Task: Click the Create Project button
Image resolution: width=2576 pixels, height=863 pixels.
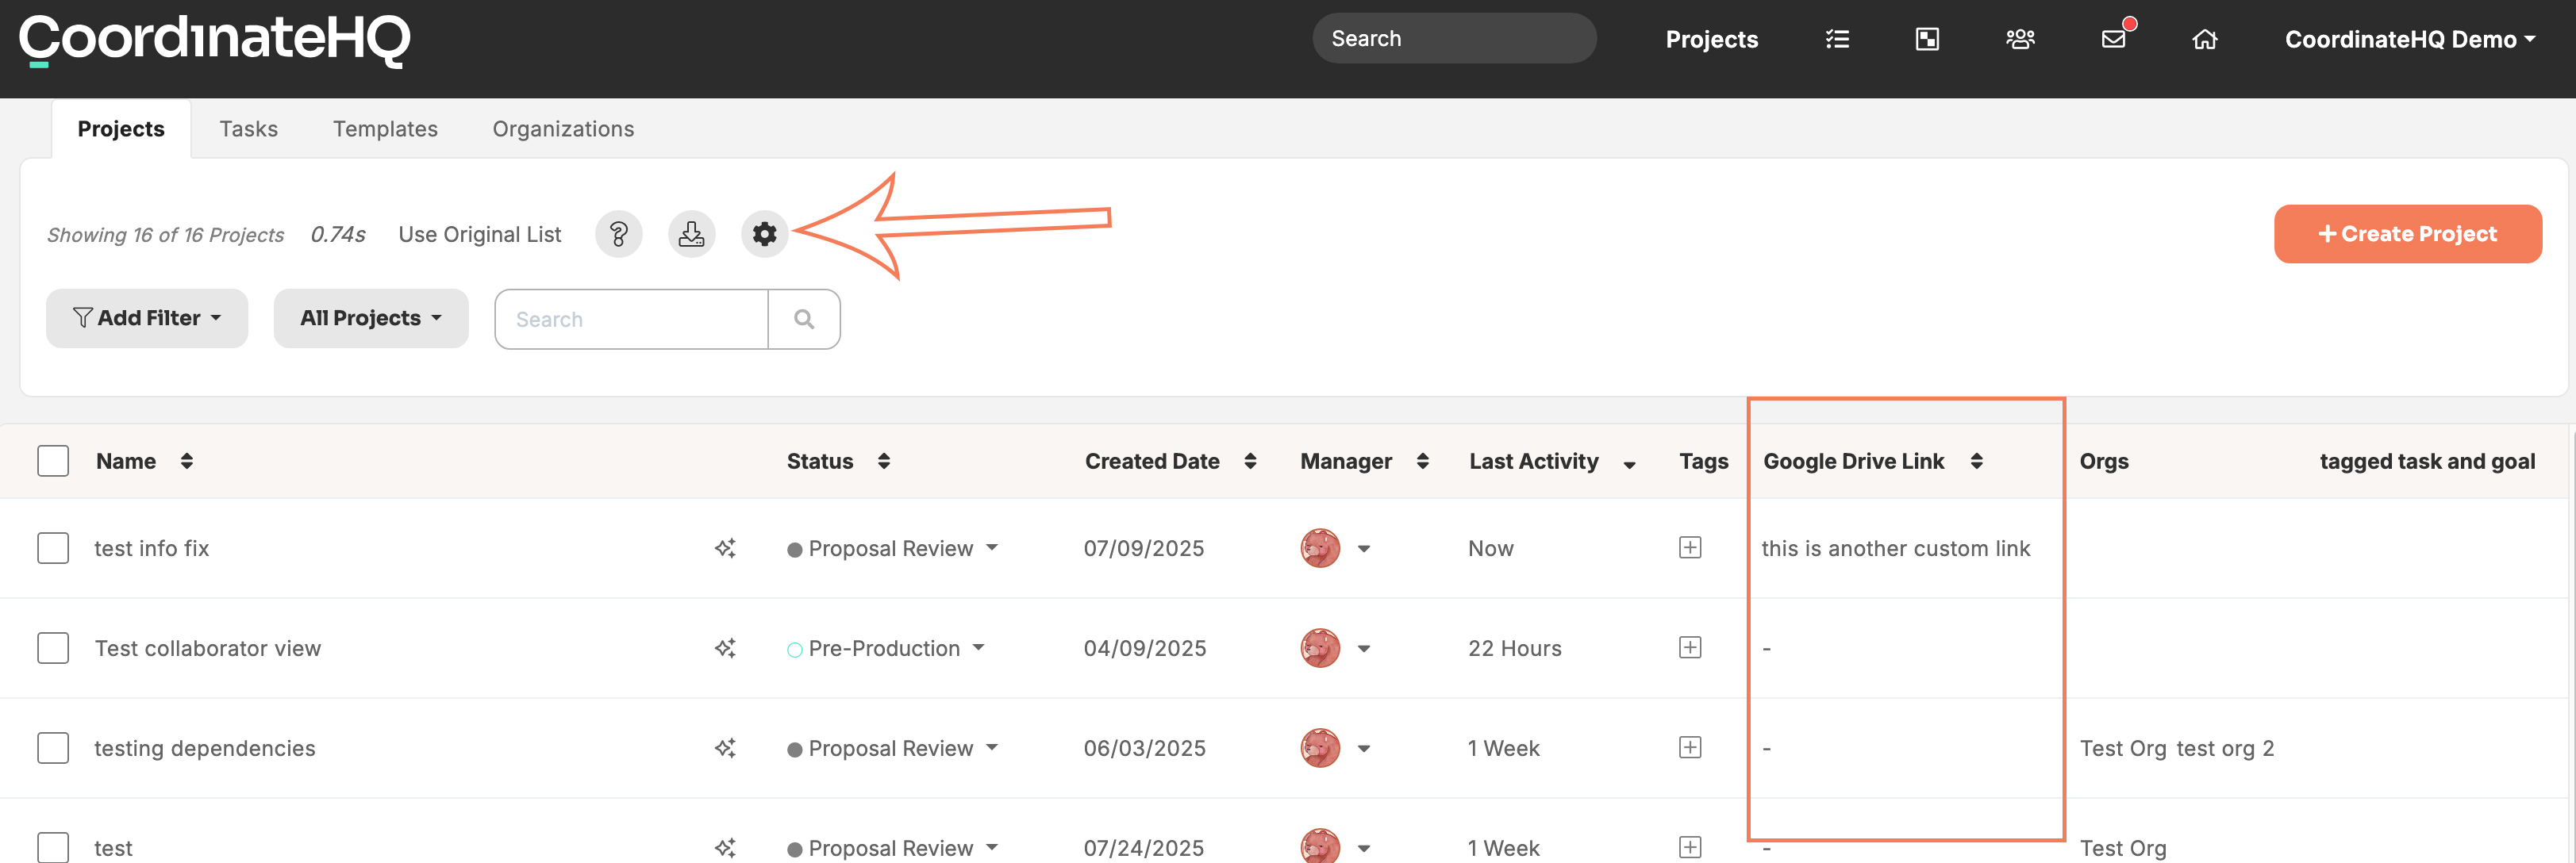Action: point(2408,234)
